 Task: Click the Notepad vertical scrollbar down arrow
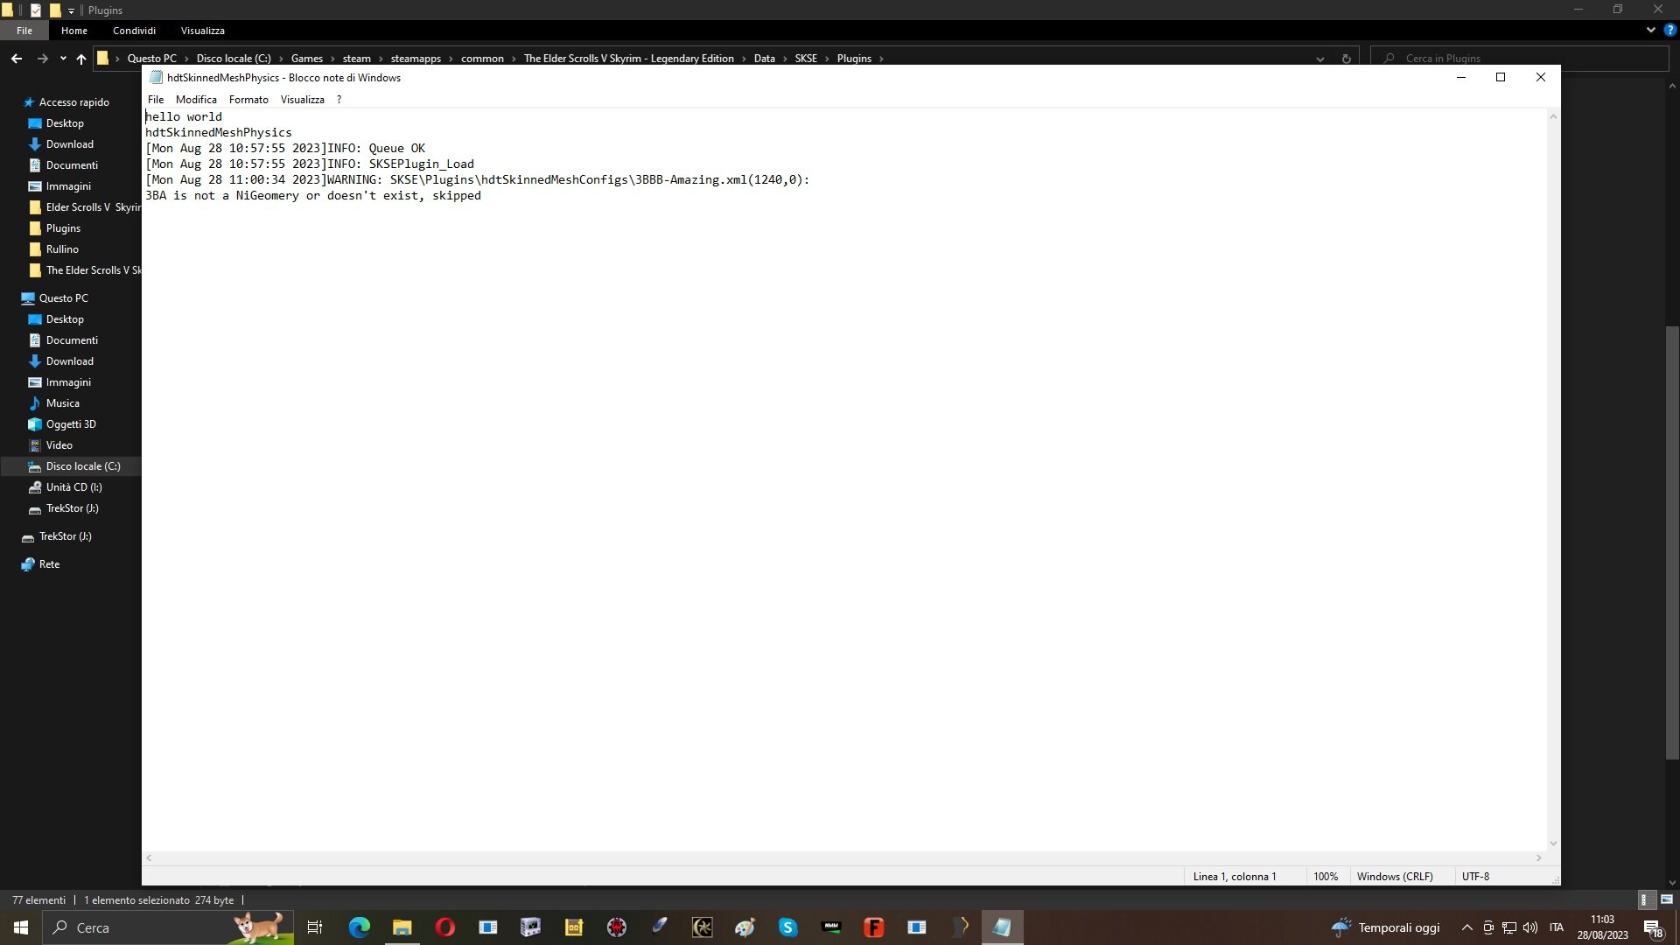1553,843
